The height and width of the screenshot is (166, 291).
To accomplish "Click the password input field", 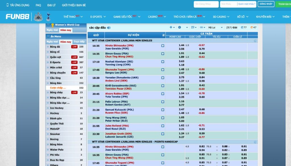I will (x=229, y=4).
